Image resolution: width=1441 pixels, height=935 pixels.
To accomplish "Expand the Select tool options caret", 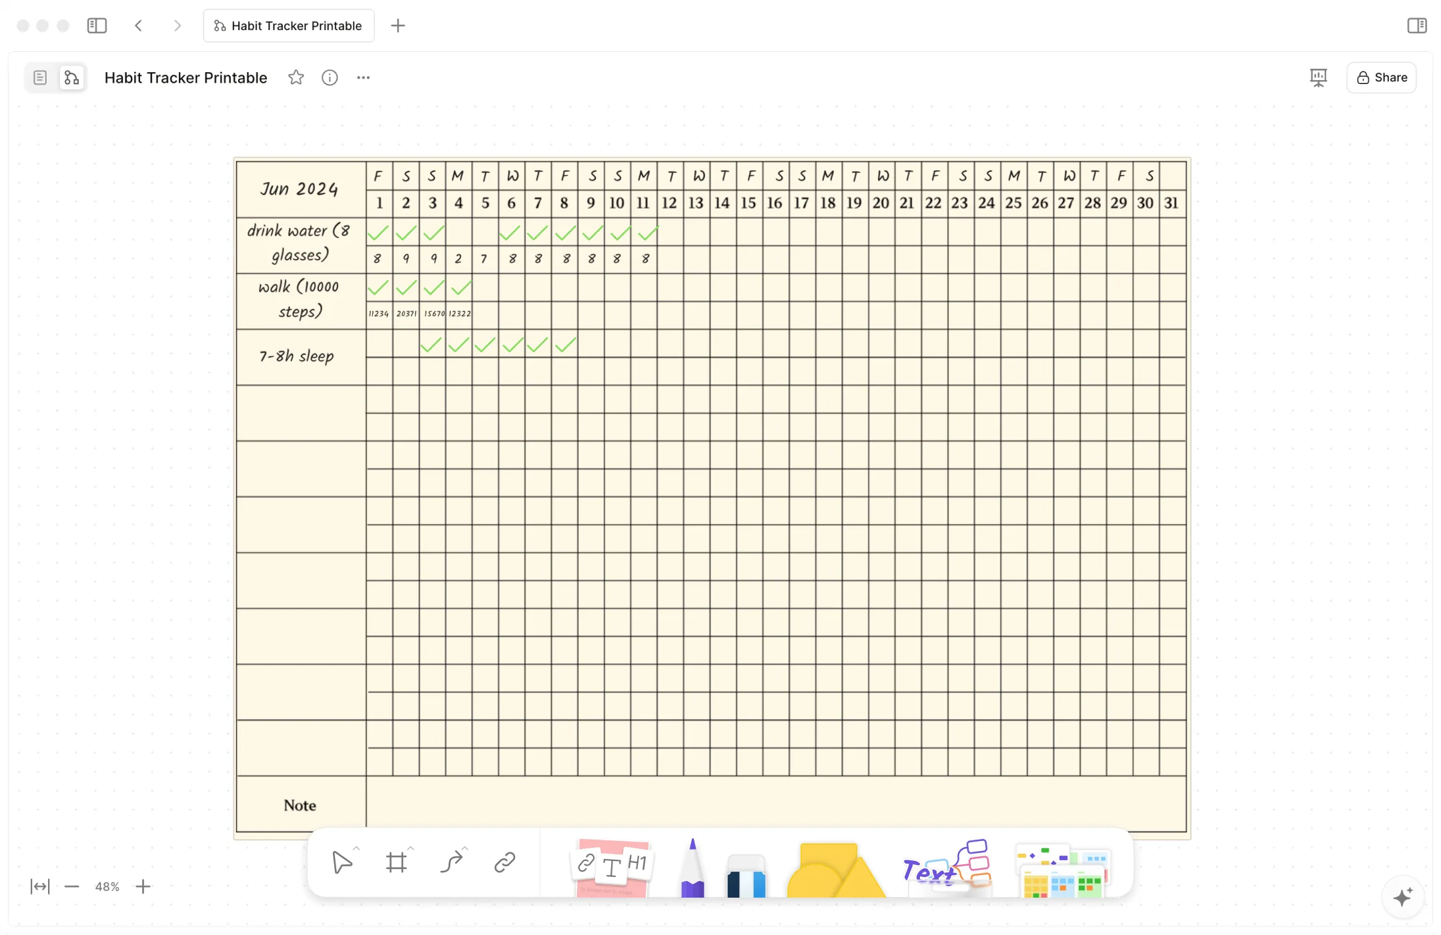I will (357, 848).
